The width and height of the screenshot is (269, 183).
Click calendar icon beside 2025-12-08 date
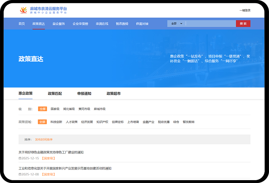coord(20,174)
